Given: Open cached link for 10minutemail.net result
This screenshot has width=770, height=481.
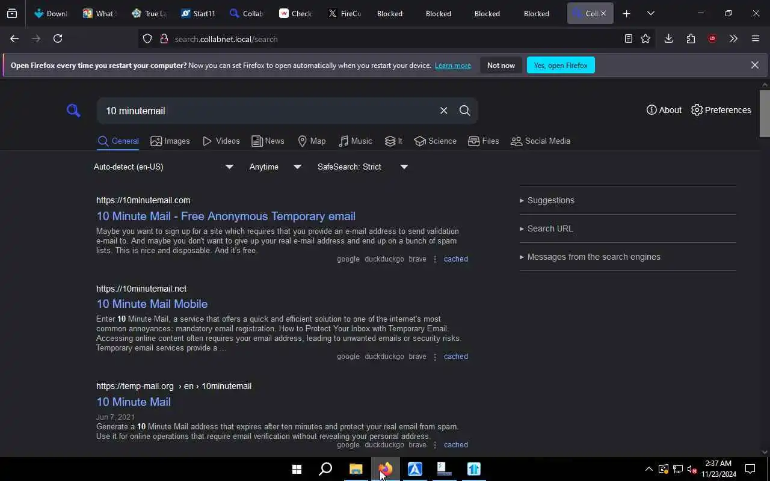Looking at the screenshot, I should tap(455, 357).
